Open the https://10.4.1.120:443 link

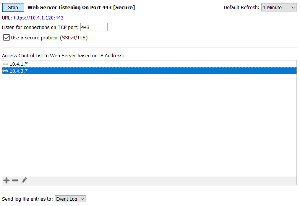[39, 18]
